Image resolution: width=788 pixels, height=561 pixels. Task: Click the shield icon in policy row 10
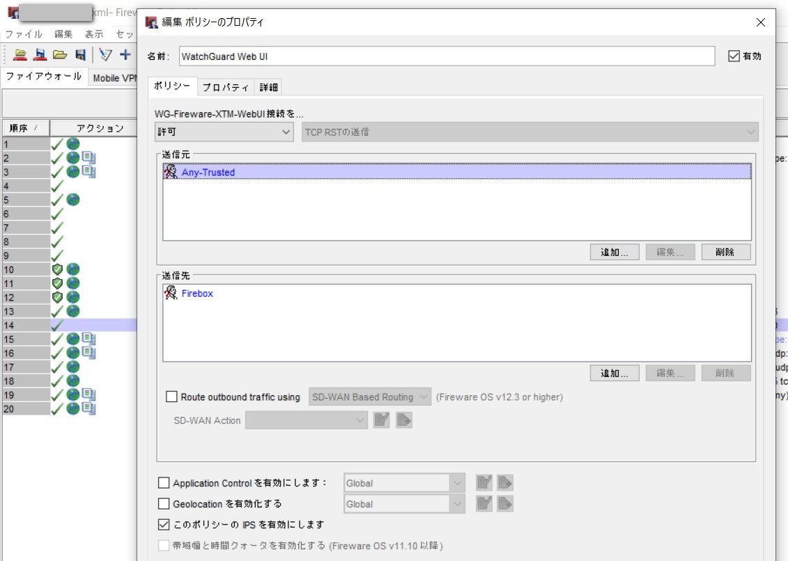coord(57,270)
